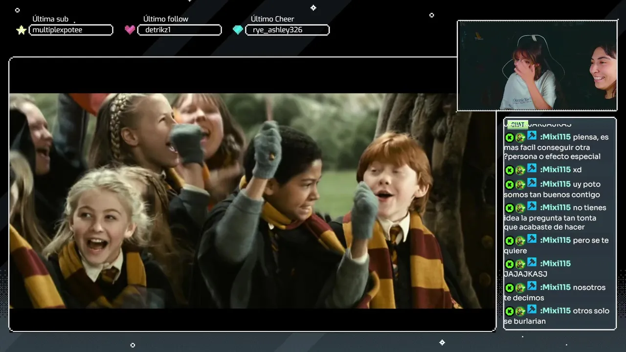626x352 pixels.
Task: Open Mixi115 username on the 'pero se te' message
Action: point(555,241)
